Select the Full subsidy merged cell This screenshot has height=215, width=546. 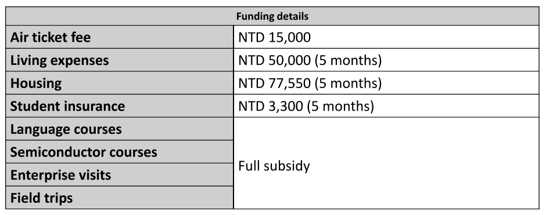coord(386,163)
